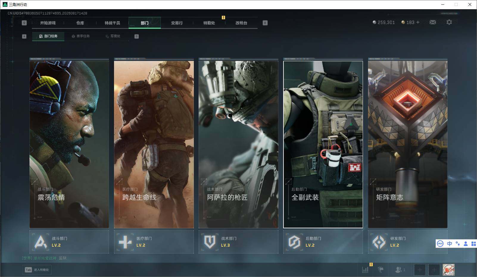Go to the 交易行 tab
The height and width of the screenshot is (277, 477).
tap(177, 23)
